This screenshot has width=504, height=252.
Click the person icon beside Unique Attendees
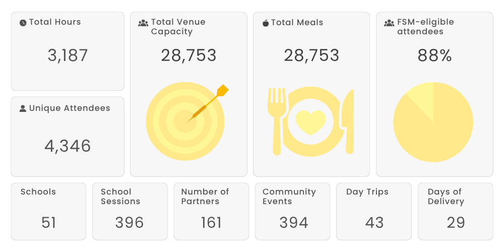pyautogui.click(x=23, y=108)
